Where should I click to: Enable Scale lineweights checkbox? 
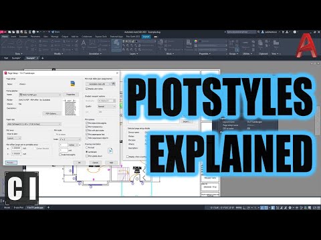point(60,155)
